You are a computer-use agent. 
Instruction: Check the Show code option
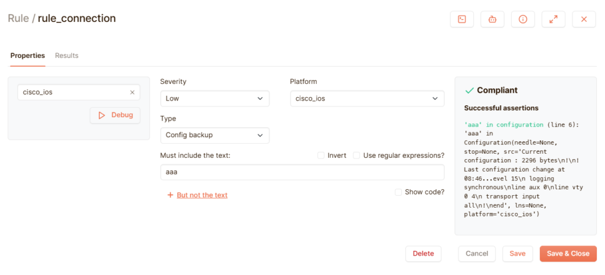tap(398, 192)
